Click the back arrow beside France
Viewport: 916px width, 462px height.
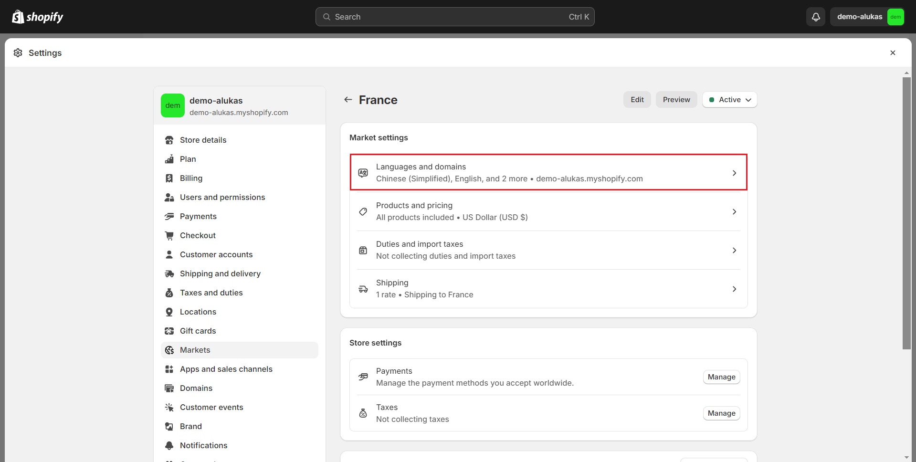pyautogui.click(x=348, y=100)
